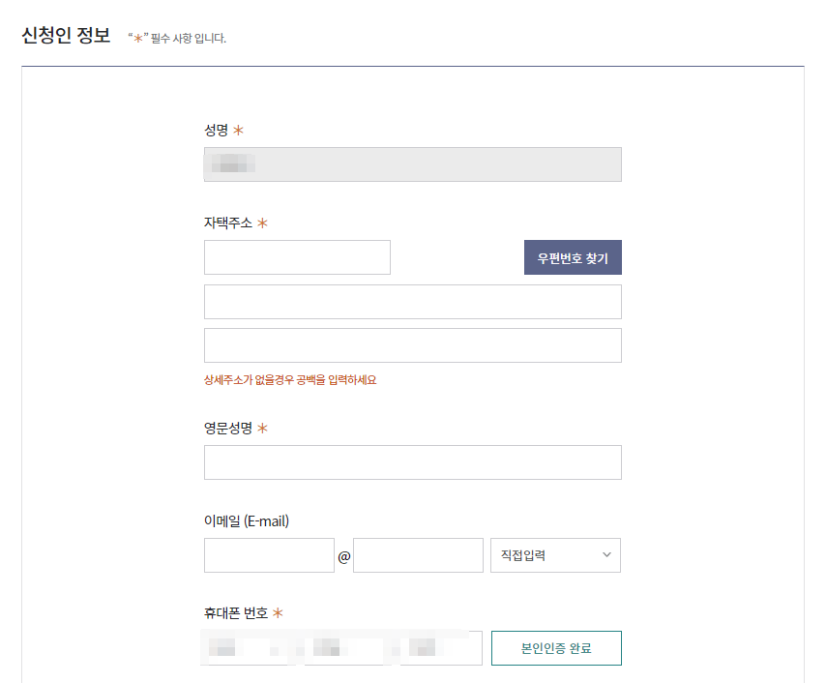Click the detail address input field
This screenshot has height=683, width=826.
tap(412, 344)
